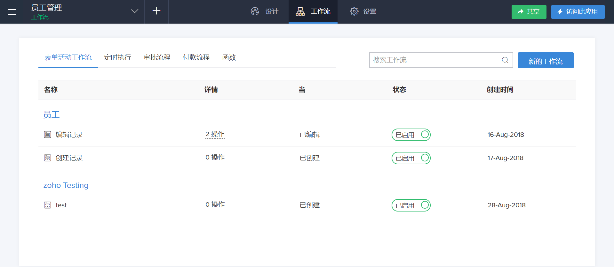Expand the 员工管理 app dropdown

click(135, 11)
